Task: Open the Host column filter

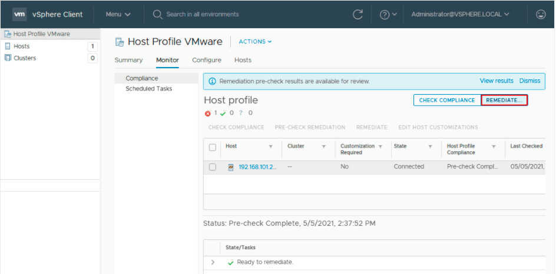Action: click(271, 146)
